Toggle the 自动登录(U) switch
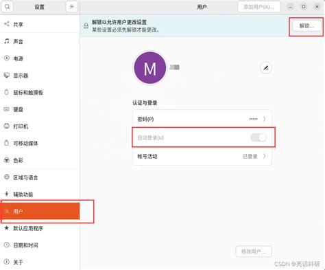Viewport: 325px width, 270px height. [258, 137]
